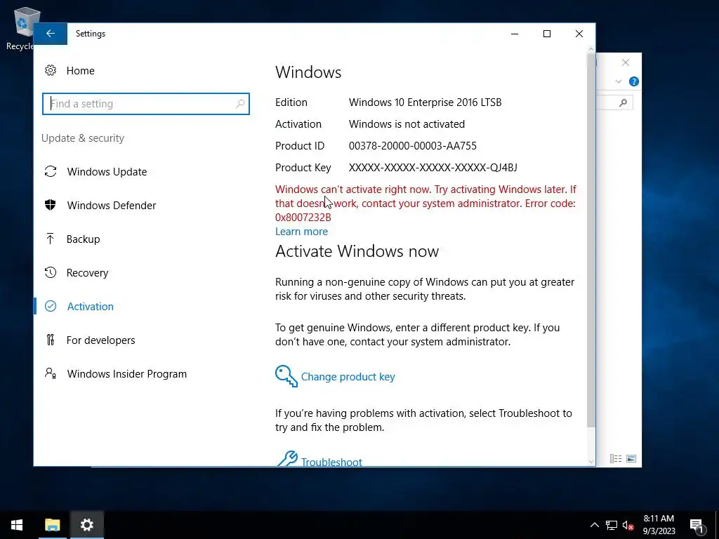Screen dimensions: 719x539
Task: Click the network icon in system tray
Action: (x=612, y=525)
